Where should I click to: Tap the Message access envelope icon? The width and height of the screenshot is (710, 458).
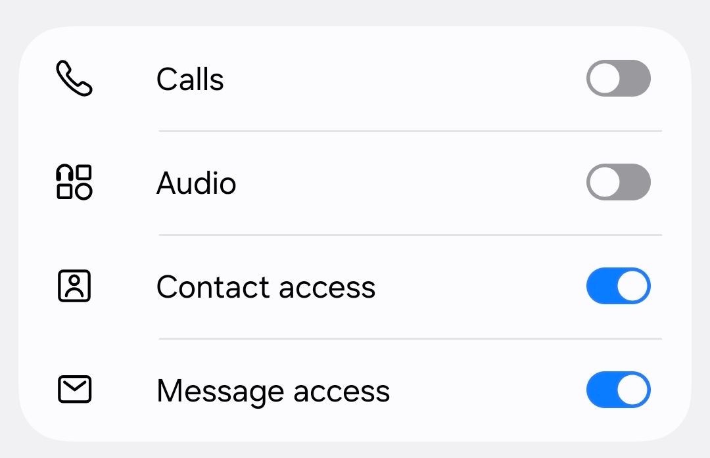(x=75, y=389)
